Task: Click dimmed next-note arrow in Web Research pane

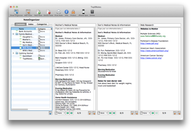Action: coord(157,113)
